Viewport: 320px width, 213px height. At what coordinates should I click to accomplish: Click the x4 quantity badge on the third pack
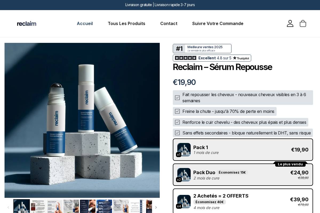click(x=179, y=206)
